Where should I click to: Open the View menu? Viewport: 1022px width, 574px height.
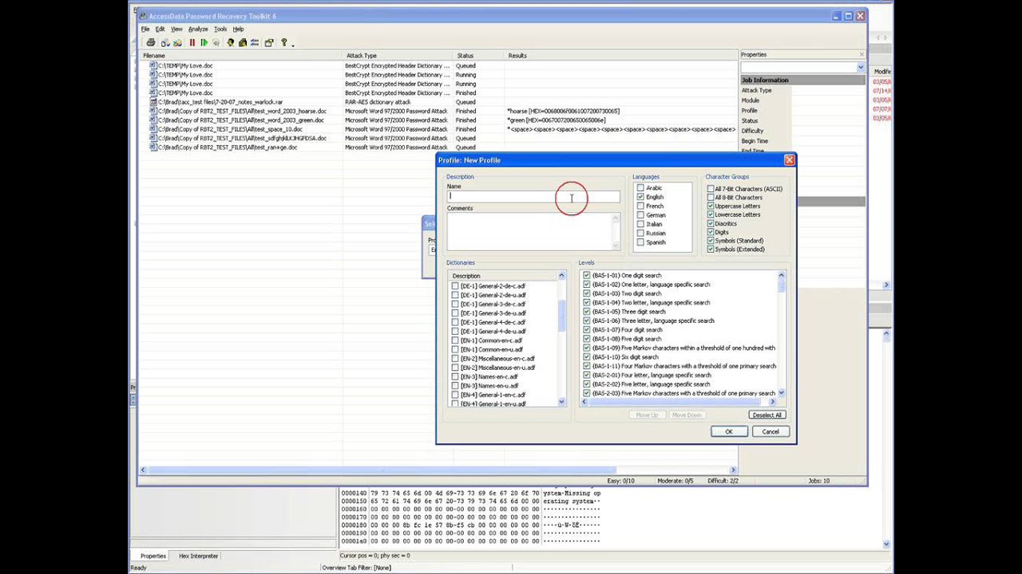point(176,29)
